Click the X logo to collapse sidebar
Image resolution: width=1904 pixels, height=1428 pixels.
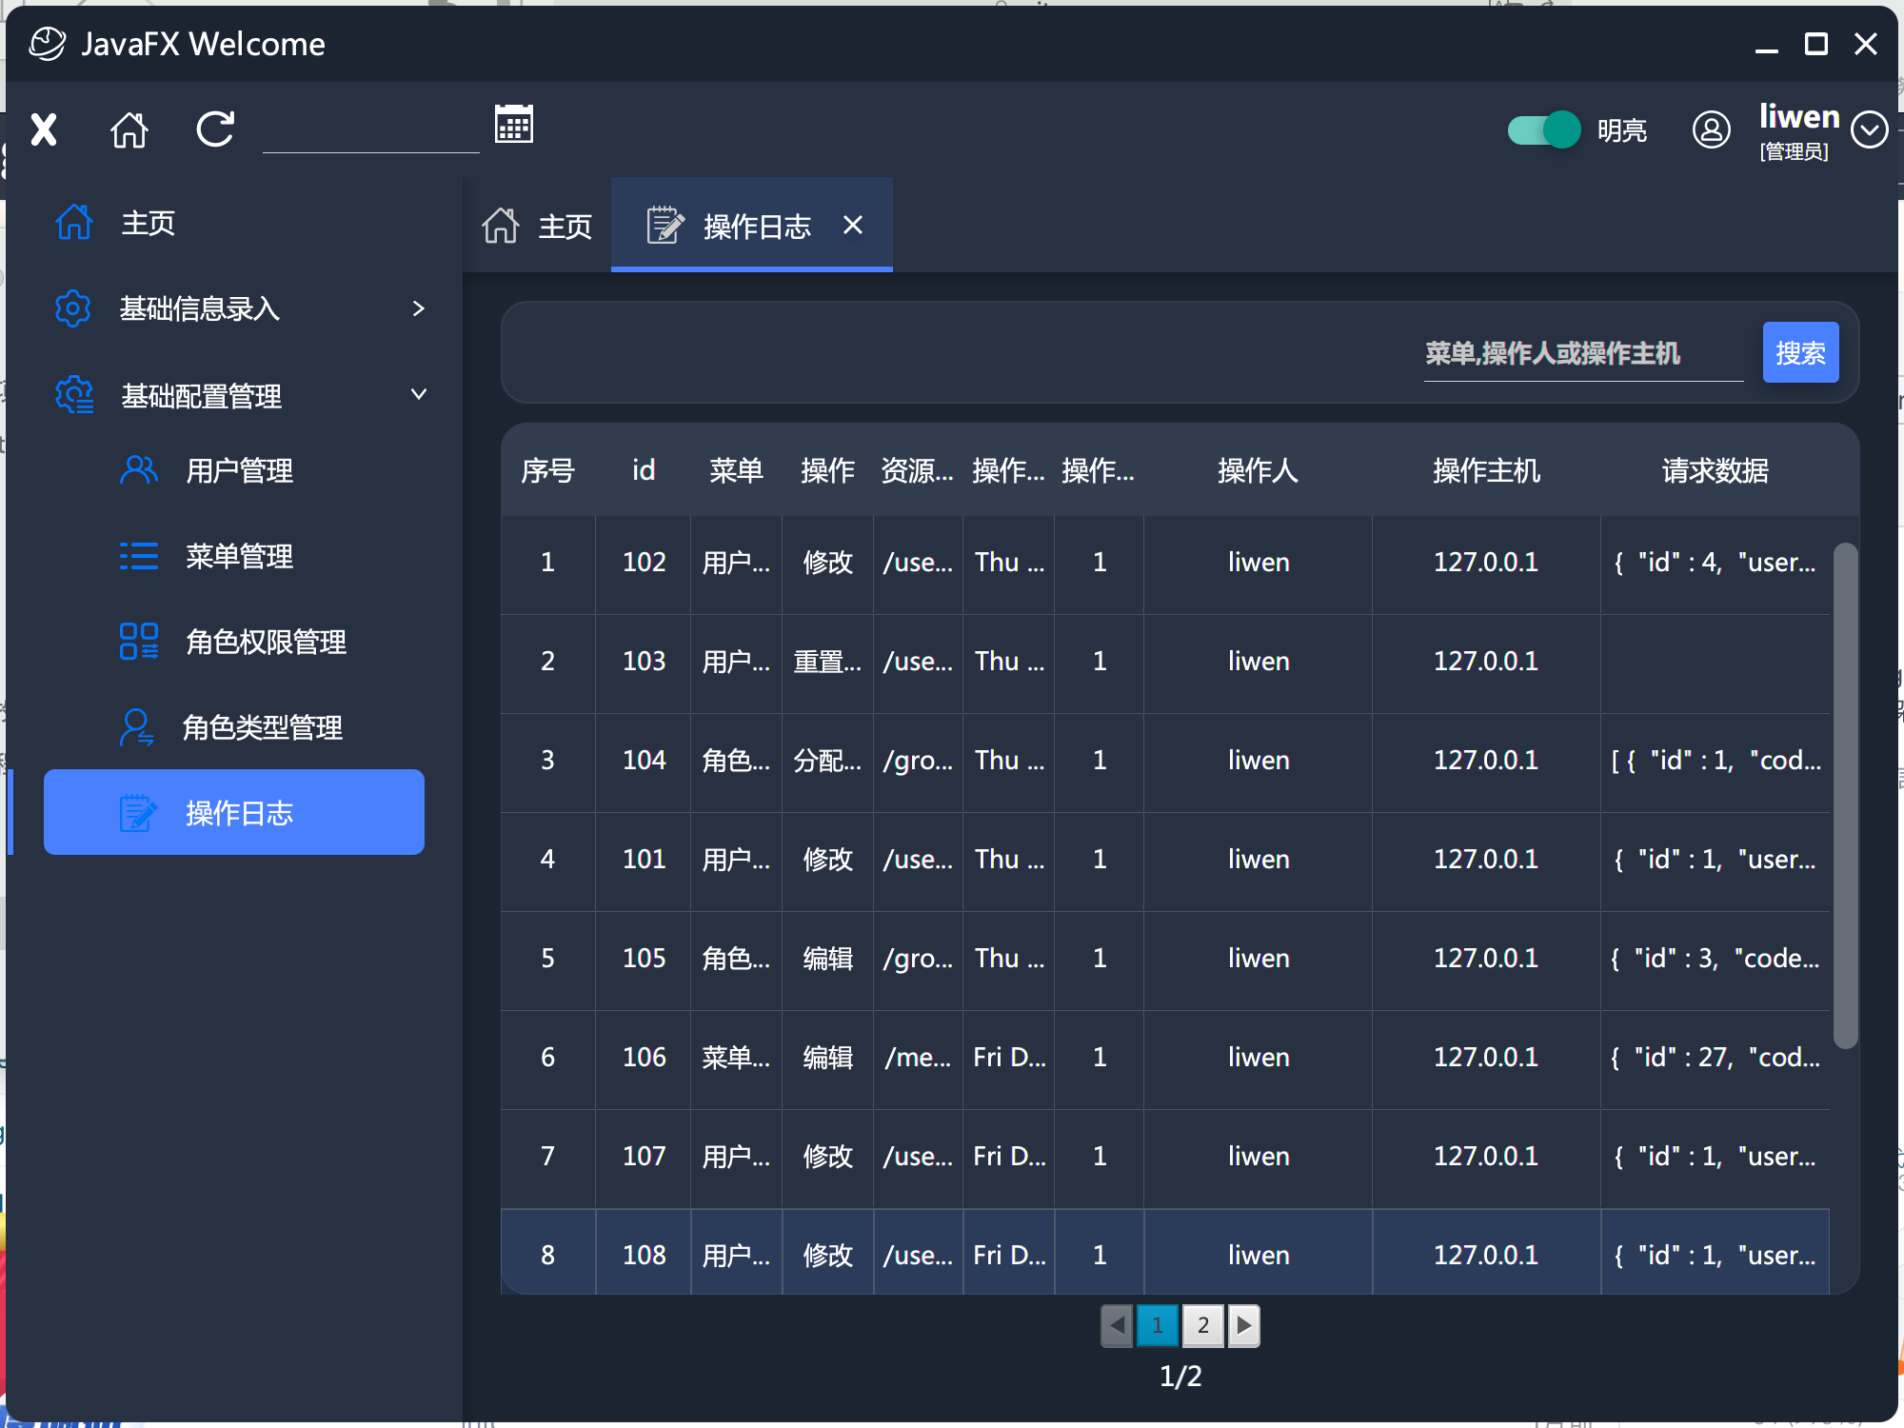click(44, 129)
